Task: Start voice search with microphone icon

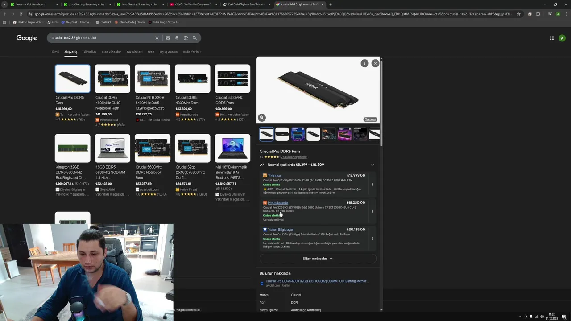Action: 177,38
